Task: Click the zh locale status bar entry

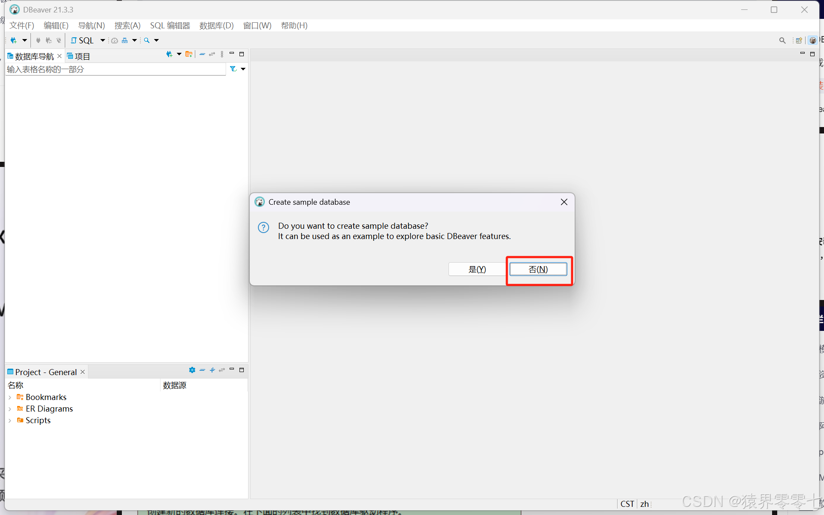Action: coord(645,504)
